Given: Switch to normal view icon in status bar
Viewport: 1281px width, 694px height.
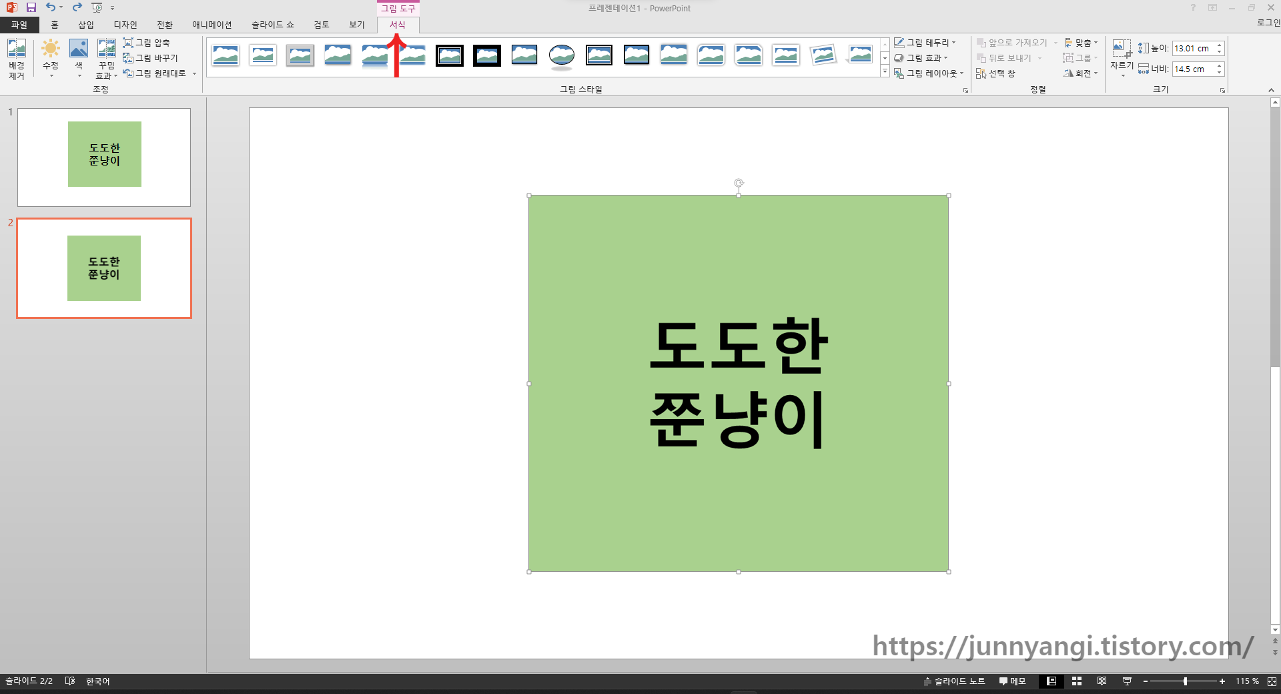Looking at the screenshot, I should (1051, 681).
